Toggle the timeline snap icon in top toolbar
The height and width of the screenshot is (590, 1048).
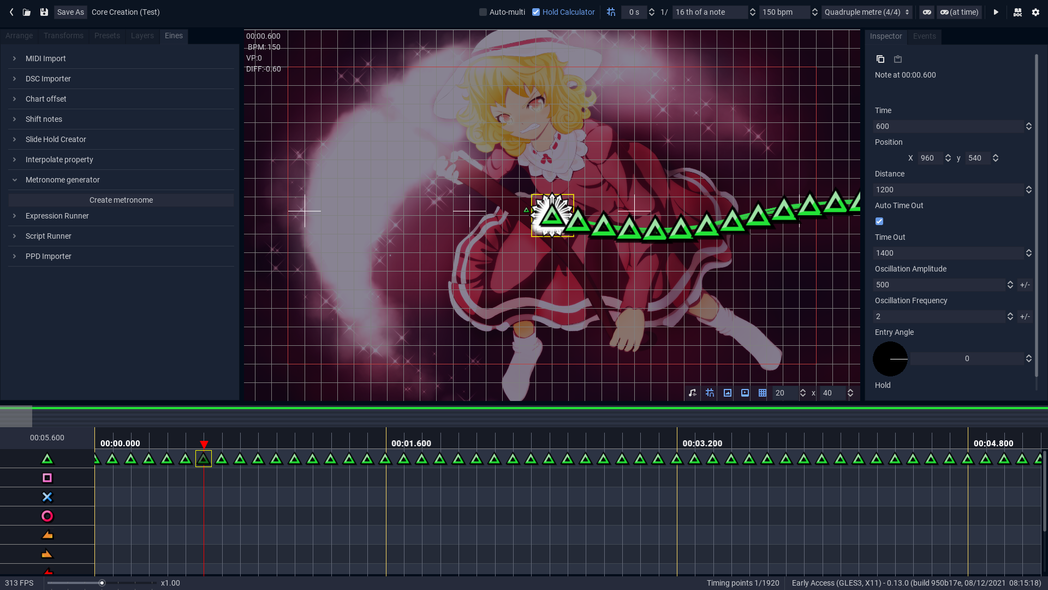tap(611, 12)
